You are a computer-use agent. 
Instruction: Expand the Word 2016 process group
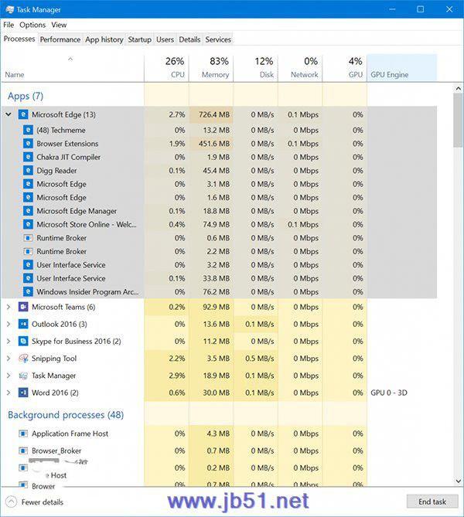point(9,393)
